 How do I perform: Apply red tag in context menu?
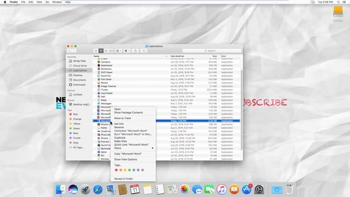click(x=116, y=170)
